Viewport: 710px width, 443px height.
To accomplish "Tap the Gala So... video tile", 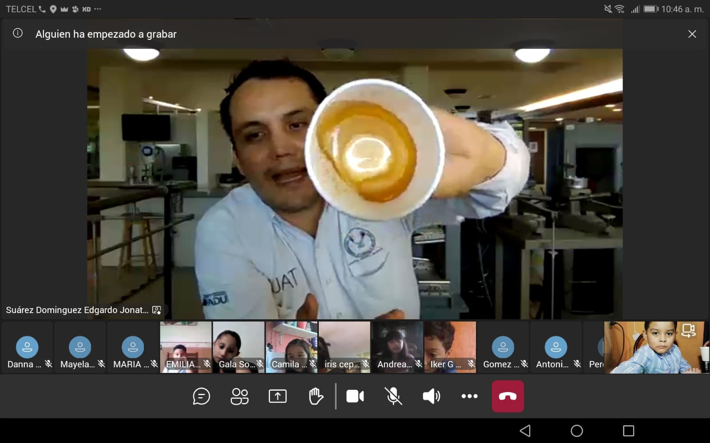I will tap(238, 347).
